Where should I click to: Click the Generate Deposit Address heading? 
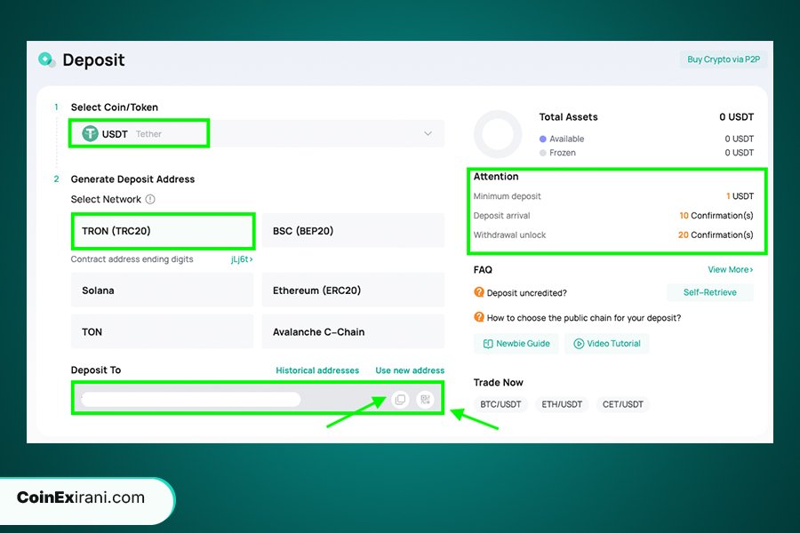tap(132, 179)
